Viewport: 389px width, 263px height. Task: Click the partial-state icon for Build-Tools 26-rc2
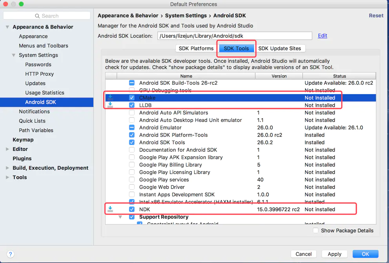[x=132, y=83]
